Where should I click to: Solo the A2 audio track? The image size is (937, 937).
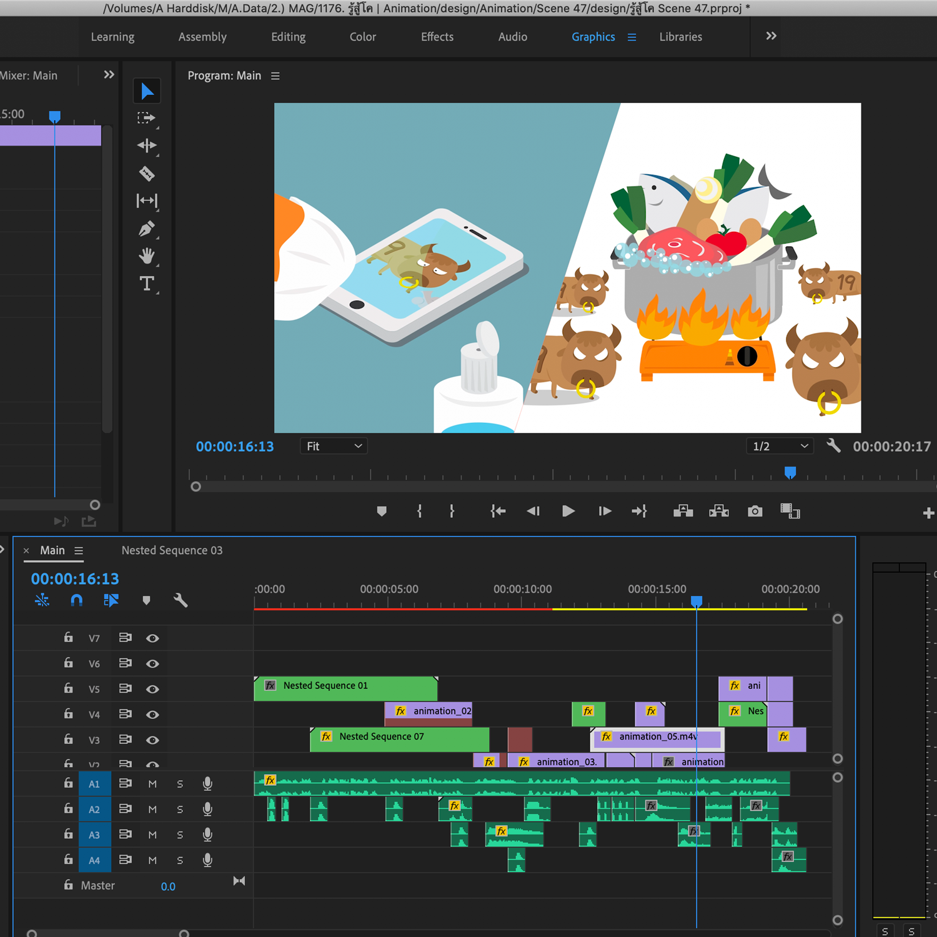click(x=180, y=810)
